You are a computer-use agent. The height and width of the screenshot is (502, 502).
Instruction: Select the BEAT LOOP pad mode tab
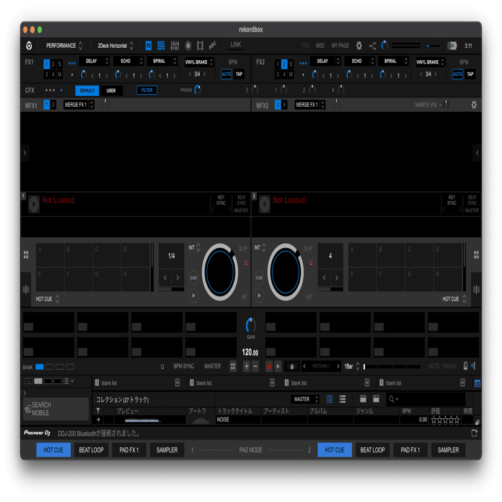[x=91, y=449]
